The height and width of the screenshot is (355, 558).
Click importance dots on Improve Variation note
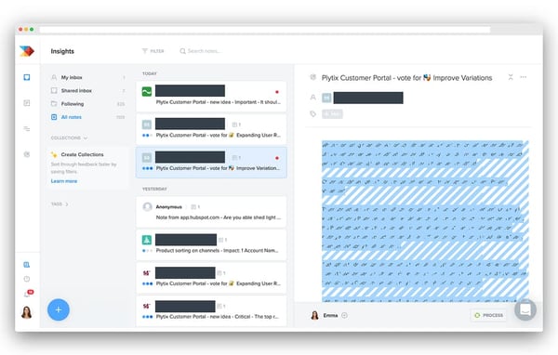[147, 168]
